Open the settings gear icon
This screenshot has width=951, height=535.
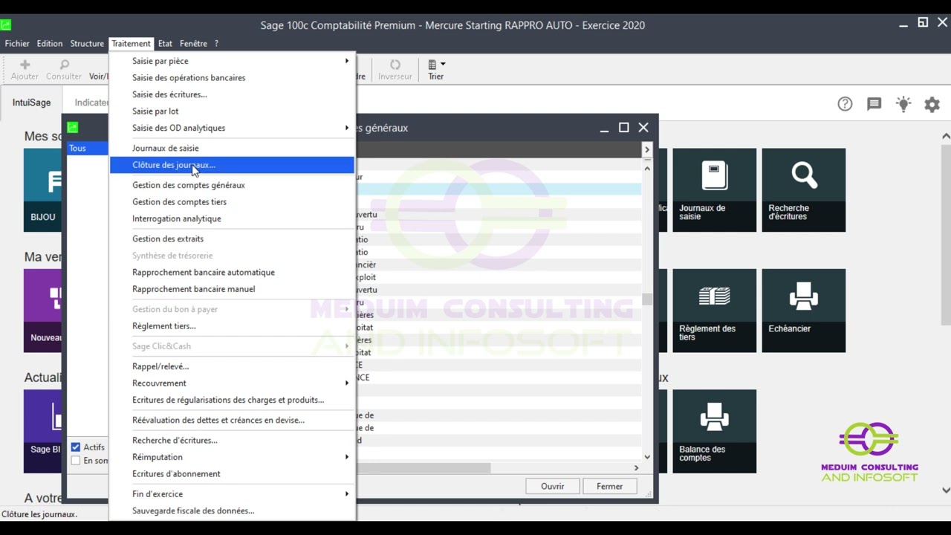(x=932, y=104)
